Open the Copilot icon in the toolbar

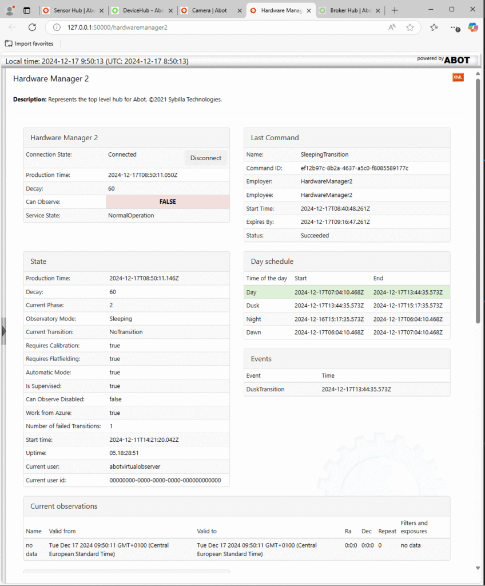click(473, 27)
